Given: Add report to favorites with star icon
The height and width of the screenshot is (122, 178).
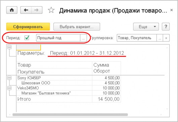Looking at the screenshot, I should 51,10.
